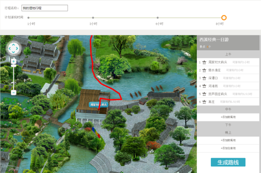Click the orange 8小时 slider handle
Viewport: 261px width, 173px height.
[224, 18]
